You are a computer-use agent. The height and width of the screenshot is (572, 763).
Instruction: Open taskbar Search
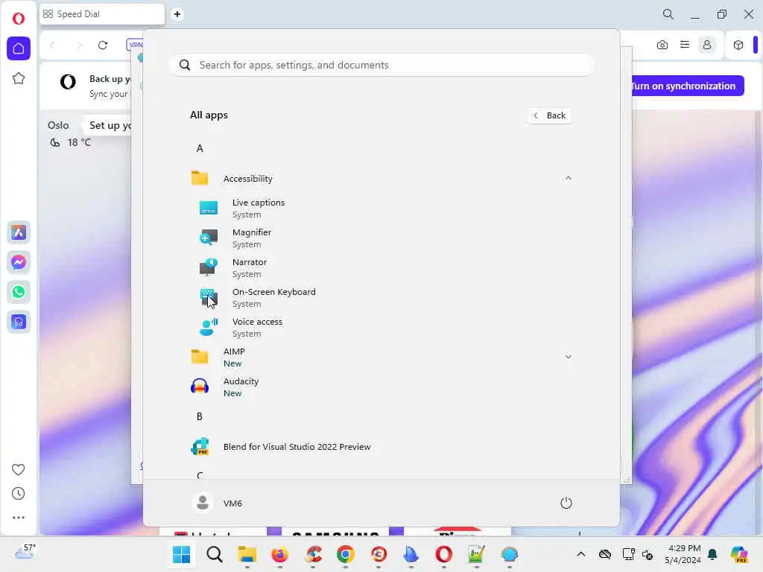[215, 554]
